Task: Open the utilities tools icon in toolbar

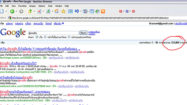Action: tap(85, 11)
